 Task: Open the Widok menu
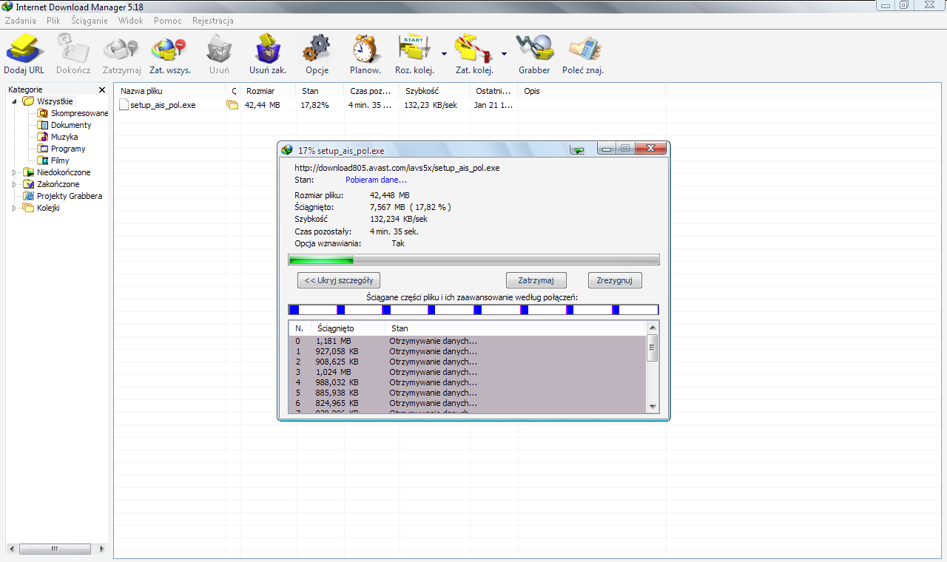(131, 21)
